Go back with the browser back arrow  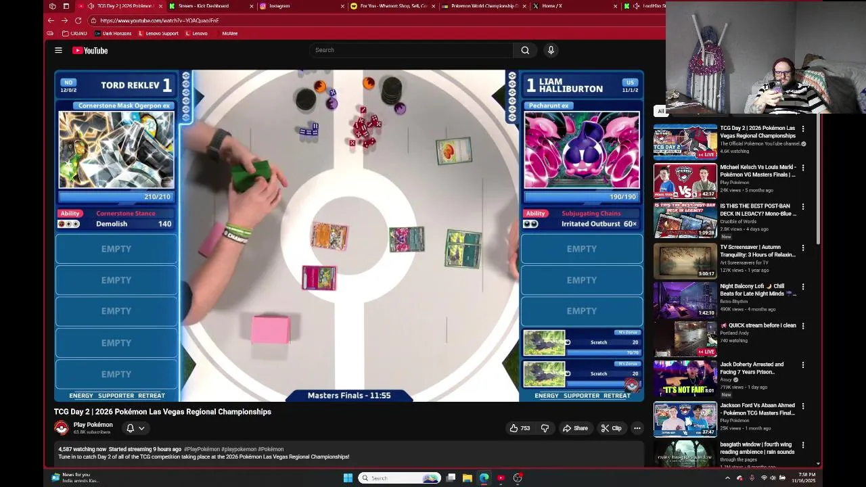pyautogui.click(x=51, y=20)
